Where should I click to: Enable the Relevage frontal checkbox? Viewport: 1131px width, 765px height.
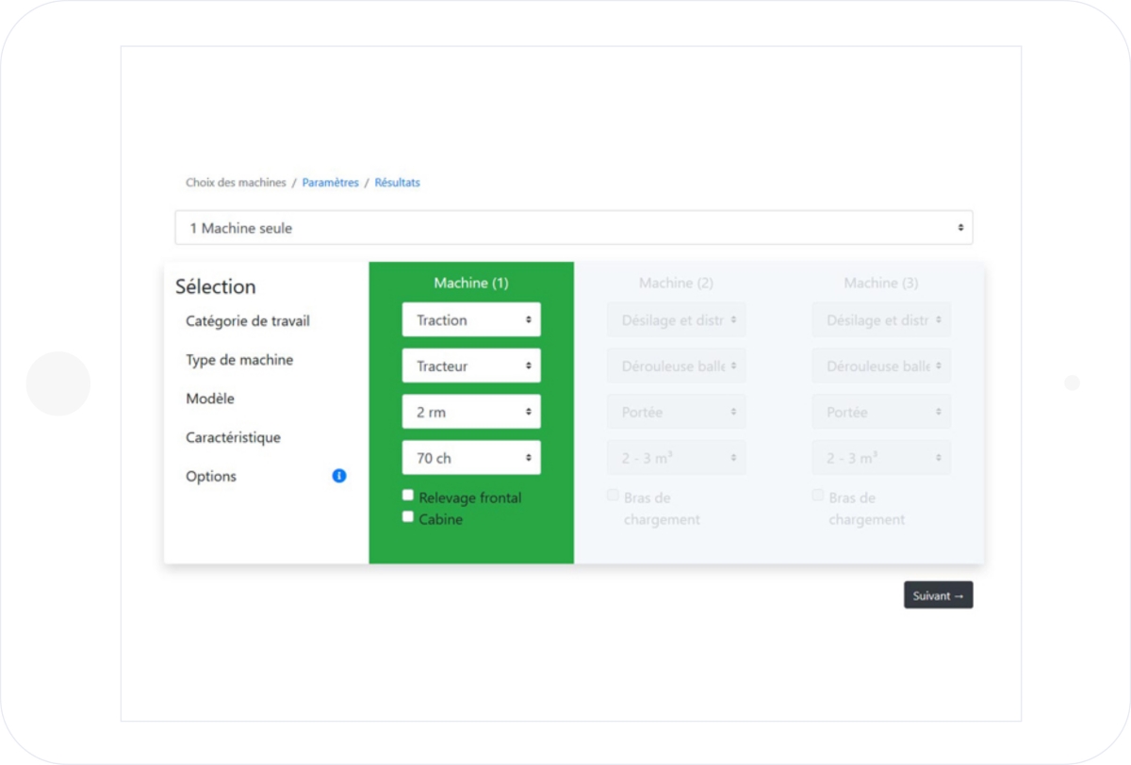pyautogui.click(x=408, y=496)
